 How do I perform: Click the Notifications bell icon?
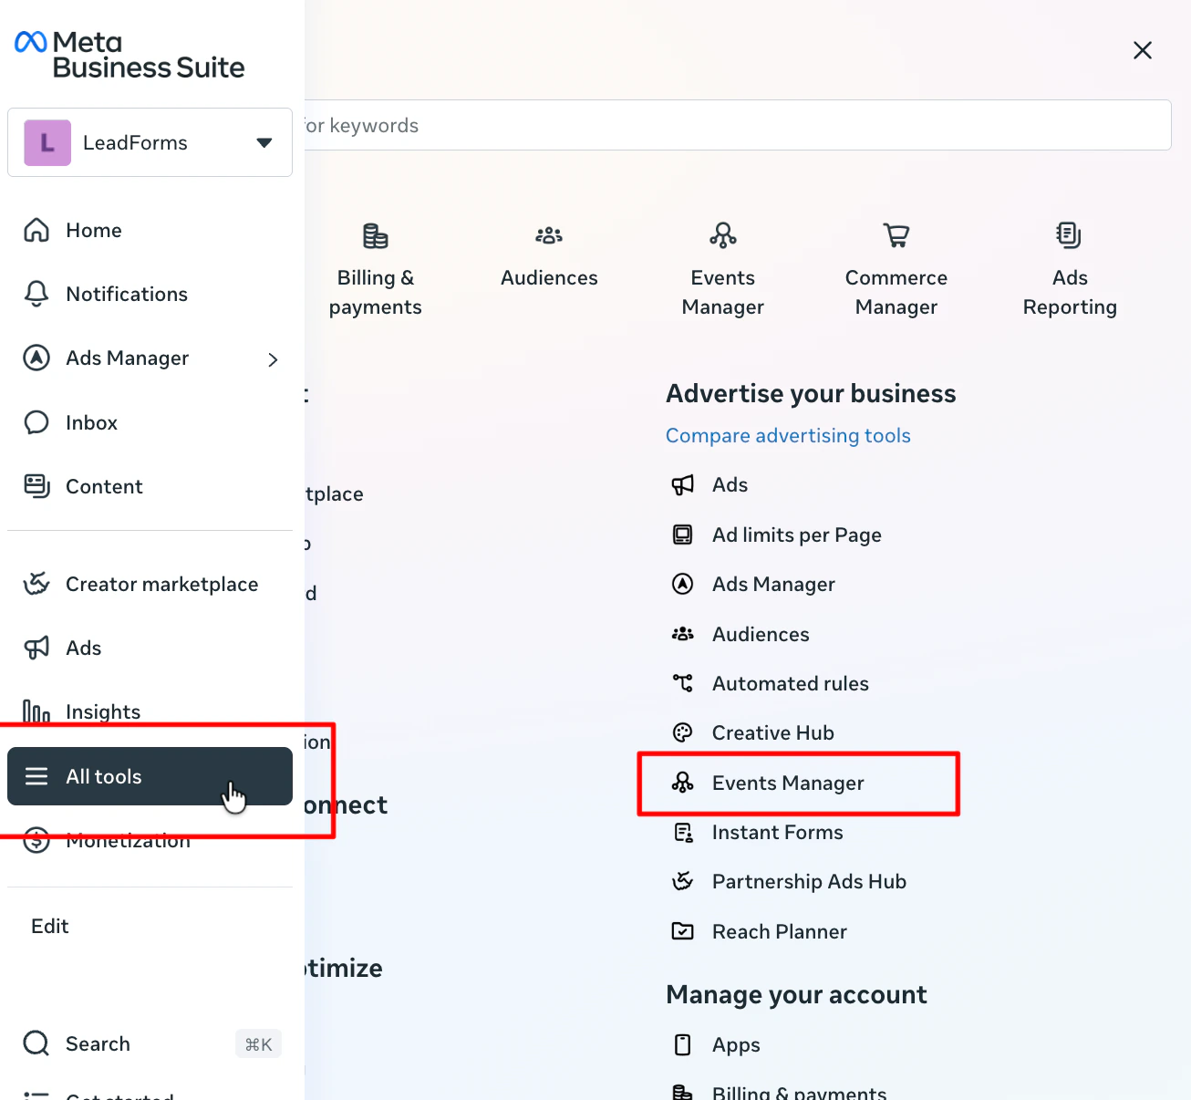click(36, 294)
